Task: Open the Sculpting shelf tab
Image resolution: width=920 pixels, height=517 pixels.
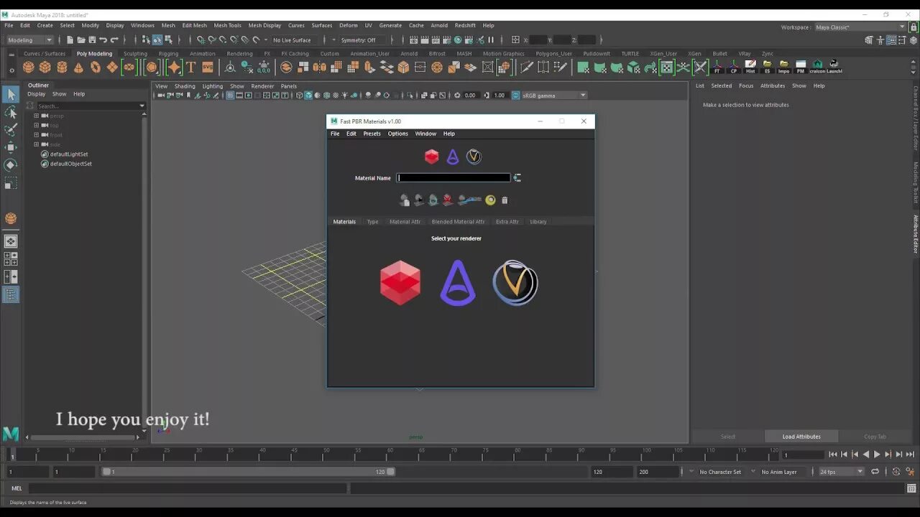Action: tap(135, 54)
